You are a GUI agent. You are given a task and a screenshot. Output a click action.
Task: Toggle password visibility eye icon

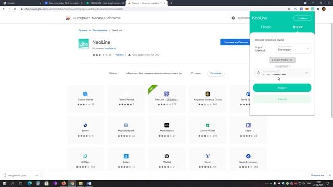(306, 73)
